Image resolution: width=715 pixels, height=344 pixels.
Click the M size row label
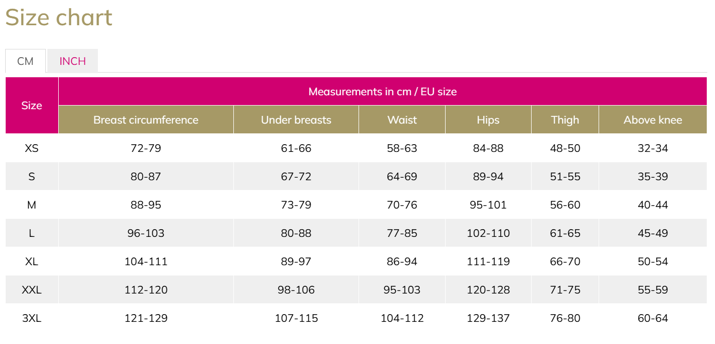coord(31,205)
